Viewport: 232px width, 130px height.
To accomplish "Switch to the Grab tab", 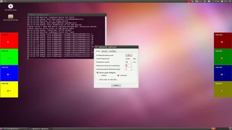I will (x=98, y=51).
